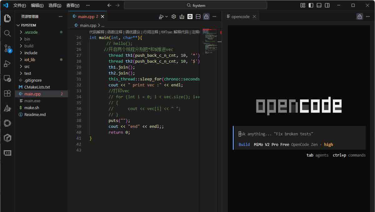Open Source Control with 2 pending changes

point(7,47)
